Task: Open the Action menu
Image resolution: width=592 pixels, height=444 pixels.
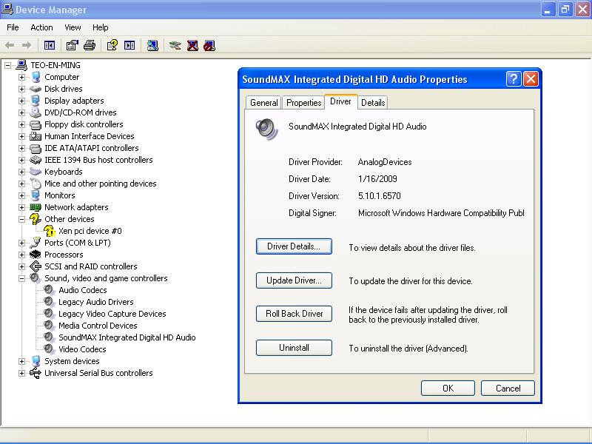Action: [41, 27]
